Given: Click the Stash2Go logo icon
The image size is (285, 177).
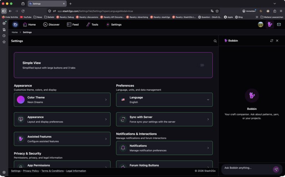Looking at the screenshot, I should point(15,25).
